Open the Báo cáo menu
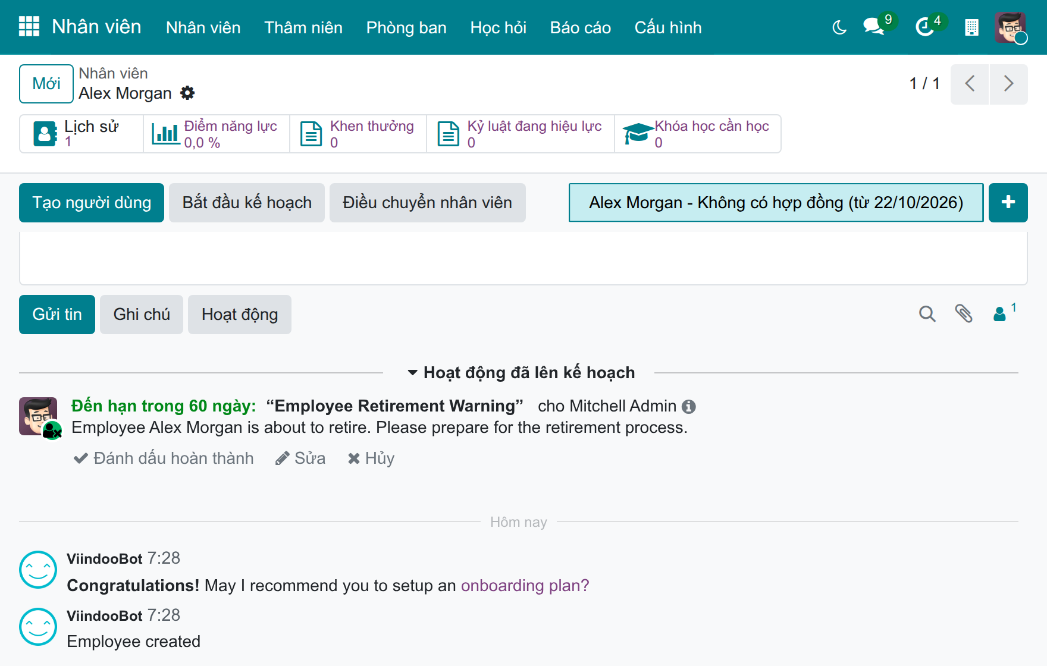 point(580,27)
